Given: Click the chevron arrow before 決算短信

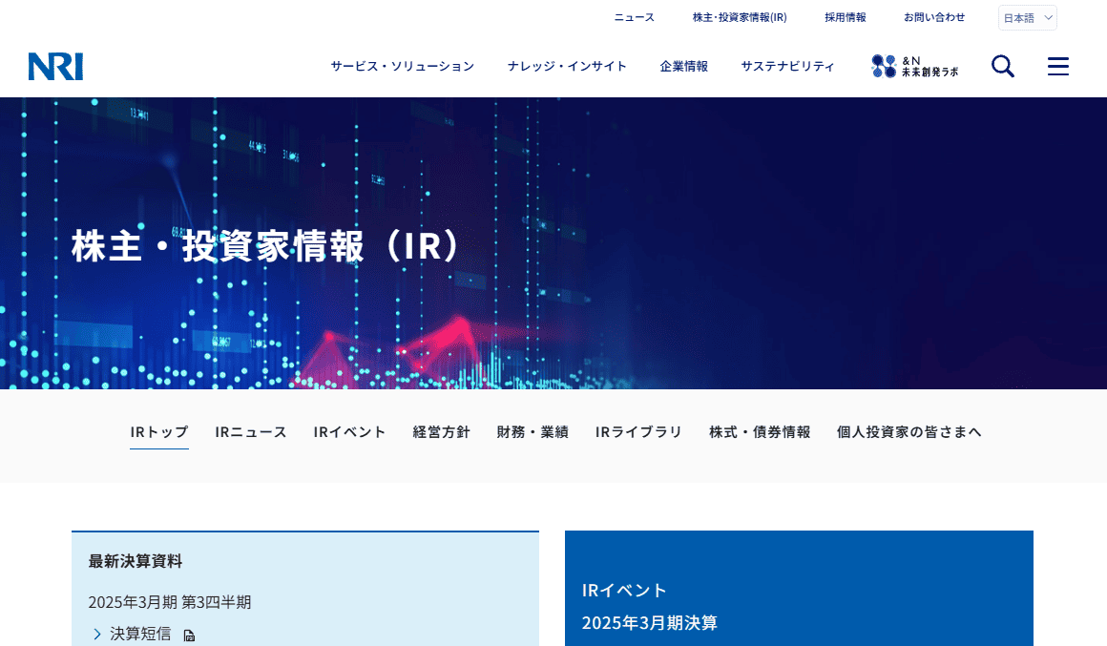Looking at the screenshot, I should click(97, 634).
